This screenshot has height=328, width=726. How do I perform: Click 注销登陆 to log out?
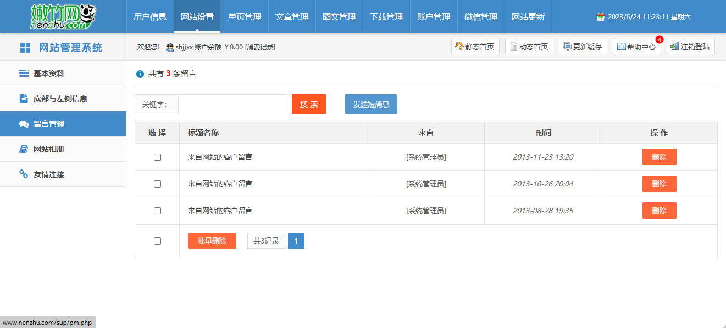click(x=690, y=47)
